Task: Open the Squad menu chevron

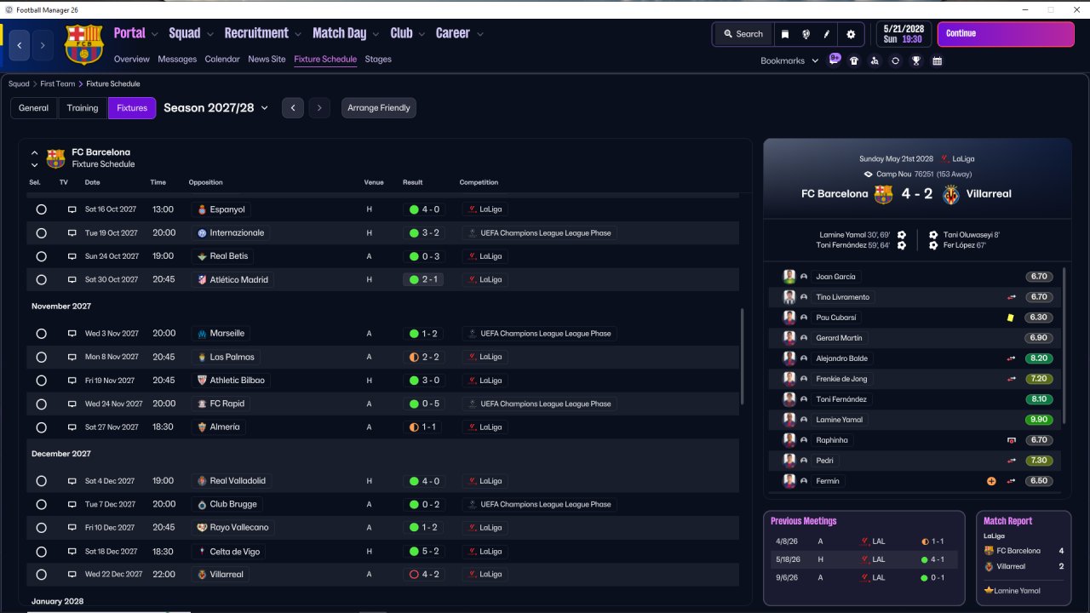Action: (x=209, y=34)
